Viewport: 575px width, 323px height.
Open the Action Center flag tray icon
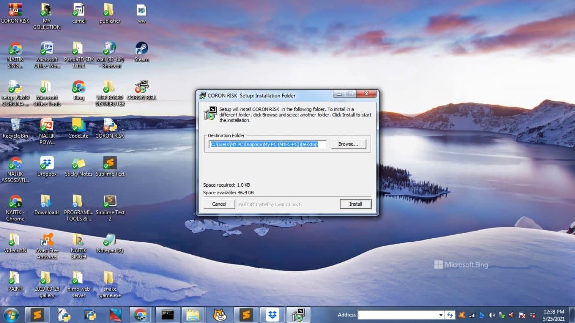point(523,315)
